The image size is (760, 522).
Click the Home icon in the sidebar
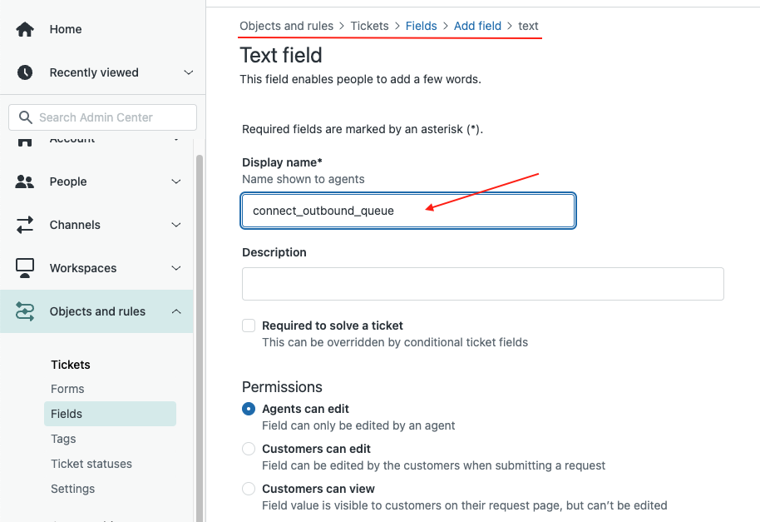(24, 28)
